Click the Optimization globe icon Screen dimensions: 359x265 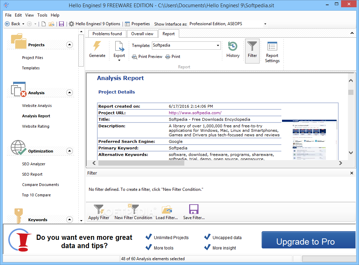(19, 148)
